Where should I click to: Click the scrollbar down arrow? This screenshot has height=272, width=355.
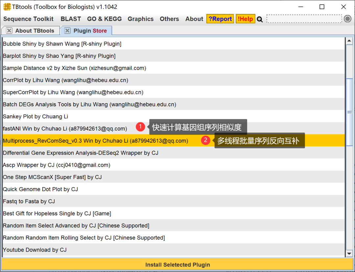(x=349, y=254)
